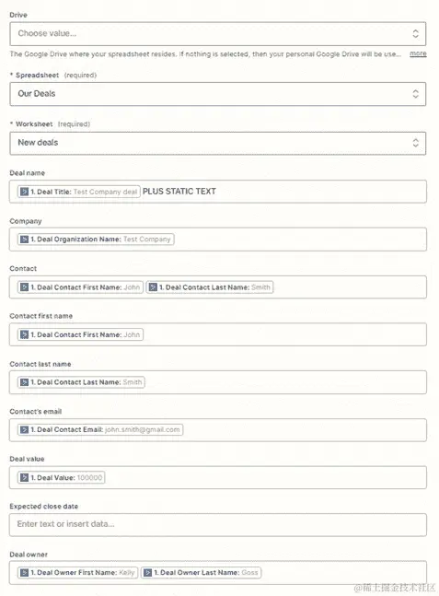The height and width of the screenshot is (596, 439).
Task: Click the PLUS STATIC TEXT in Deal name
Action: pyautogui.click(x=179, y=192)
